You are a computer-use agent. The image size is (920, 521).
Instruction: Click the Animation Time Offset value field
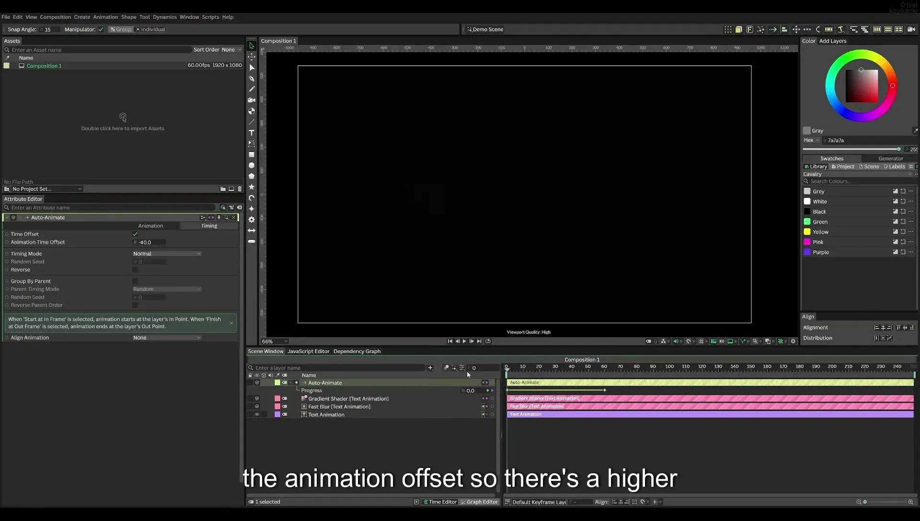click(x=149, y=242)
